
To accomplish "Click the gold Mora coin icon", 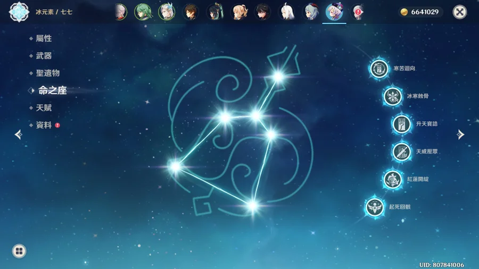I will 404,12.
